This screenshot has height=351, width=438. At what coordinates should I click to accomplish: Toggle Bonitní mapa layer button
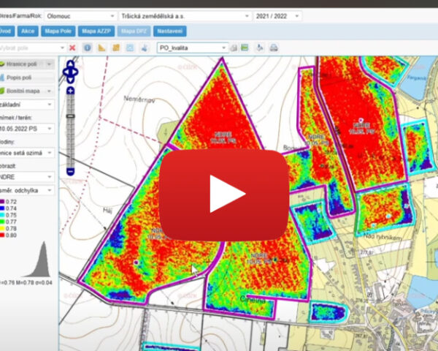point(22,91)
